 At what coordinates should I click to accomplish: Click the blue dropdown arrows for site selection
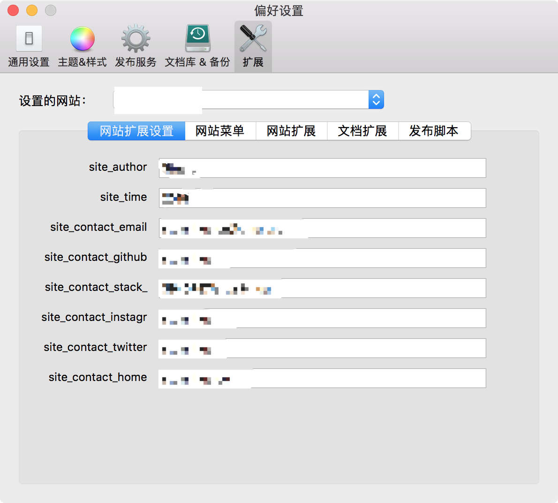coord(376,100)
